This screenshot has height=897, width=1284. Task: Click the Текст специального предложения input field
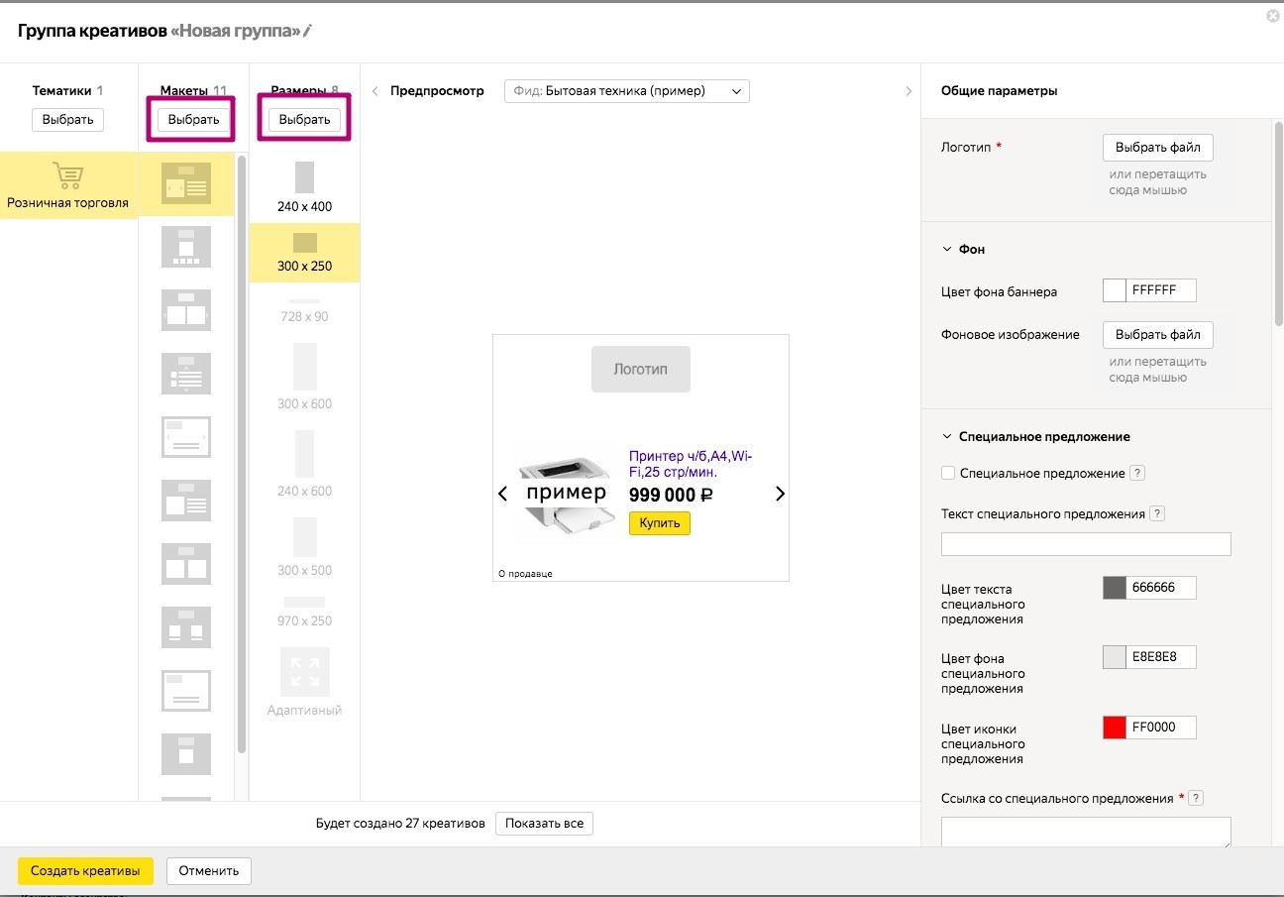click(1085, 544)
